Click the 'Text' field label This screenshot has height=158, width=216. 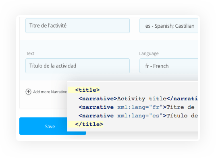pos(30,53)
